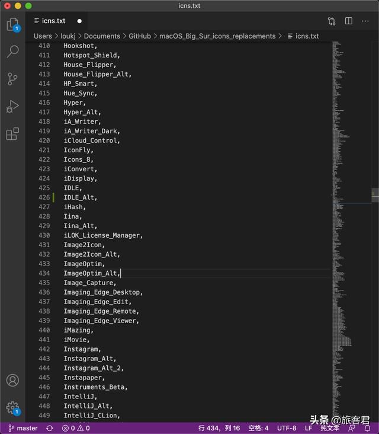Image resolution: width=379 pixels, height=434 pixels.
Task: Open More Actions ellipsis menu
Action: (x=365, y=21)
